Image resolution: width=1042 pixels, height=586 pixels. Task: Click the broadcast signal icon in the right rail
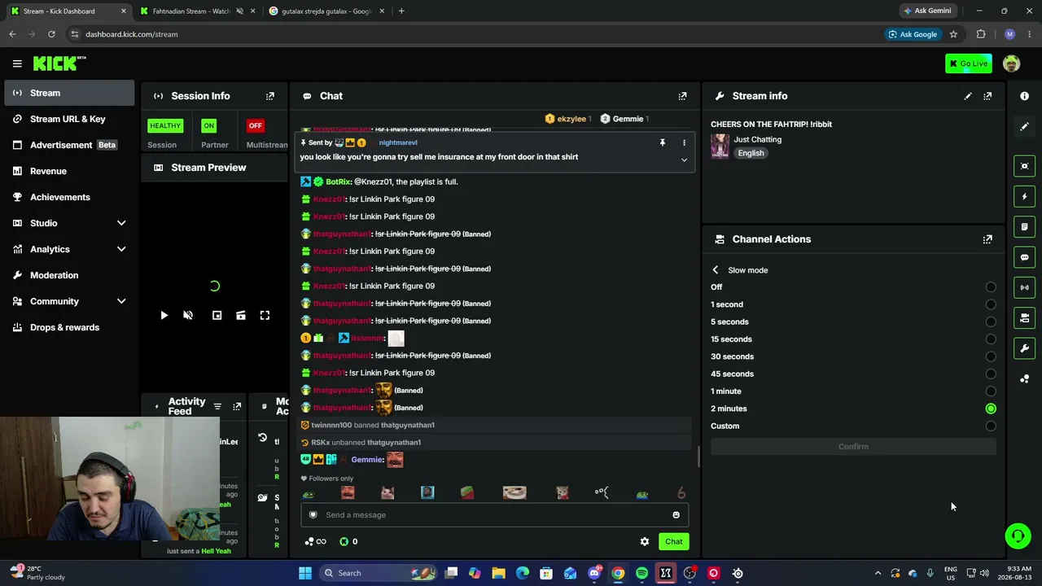(1024, 287)
